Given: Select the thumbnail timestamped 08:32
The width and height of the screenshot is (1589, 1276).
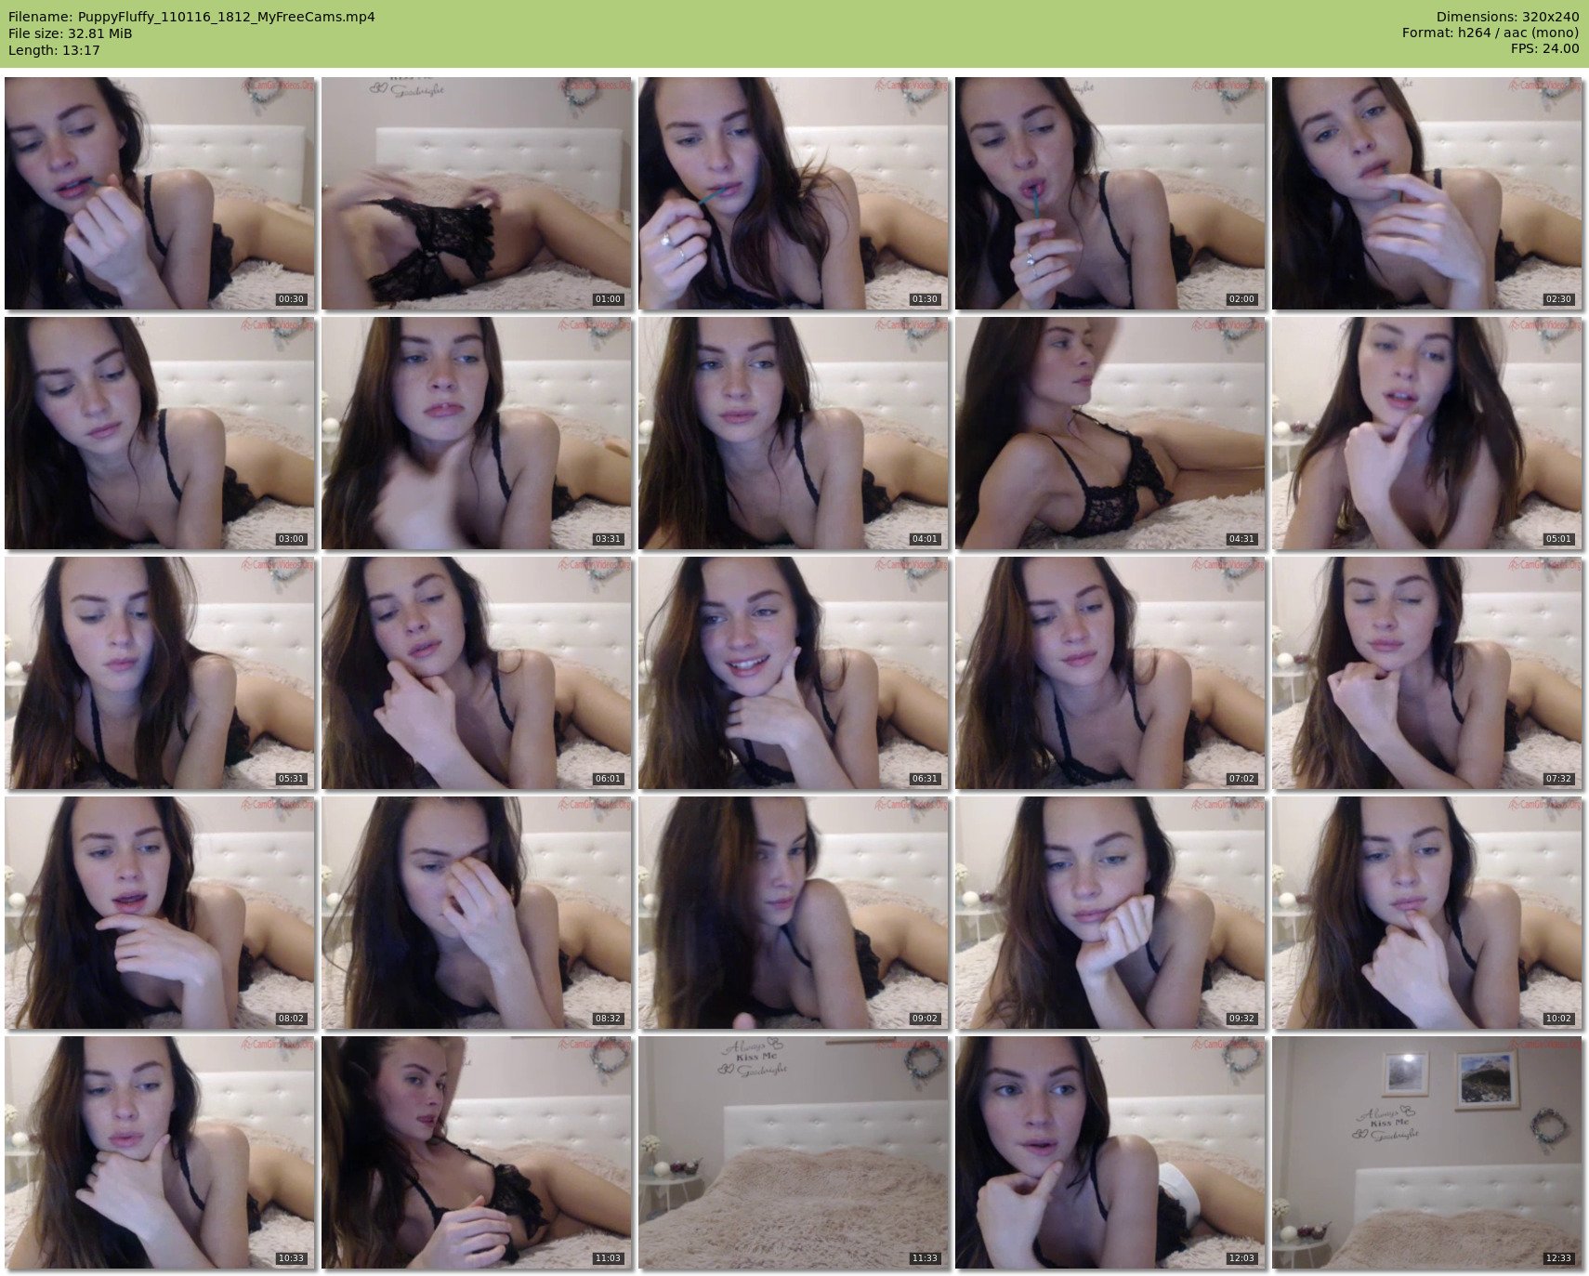Looking at the screenshot, I should point(476,912).
